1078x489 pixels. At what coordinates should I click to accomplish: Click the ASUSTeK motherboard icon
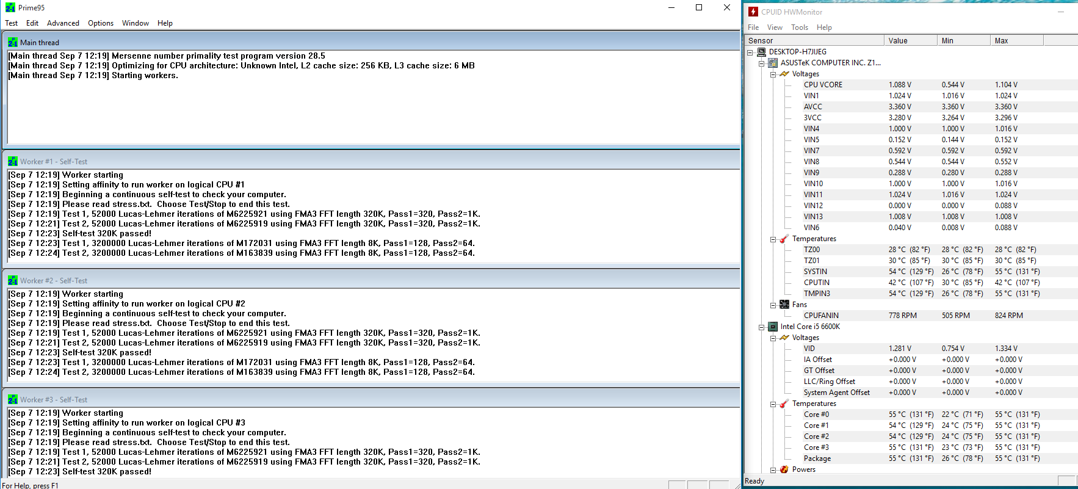(773, 63)
